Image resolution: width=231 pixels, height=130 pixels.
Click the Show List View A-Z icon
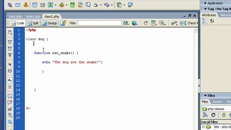(212, 21)
